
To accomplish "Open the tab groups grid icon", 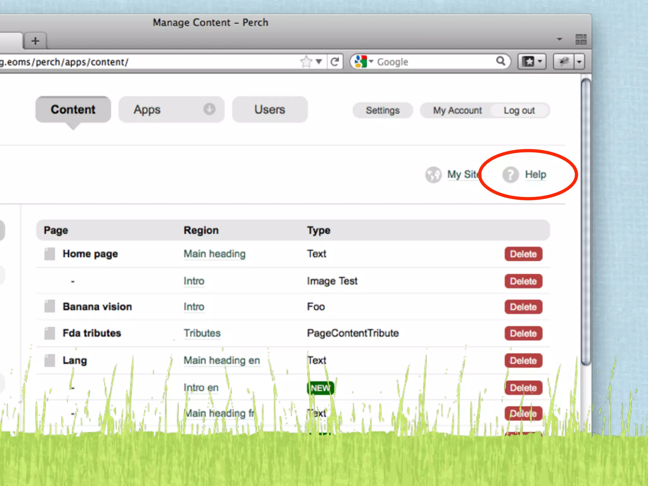I will [581, 40].
